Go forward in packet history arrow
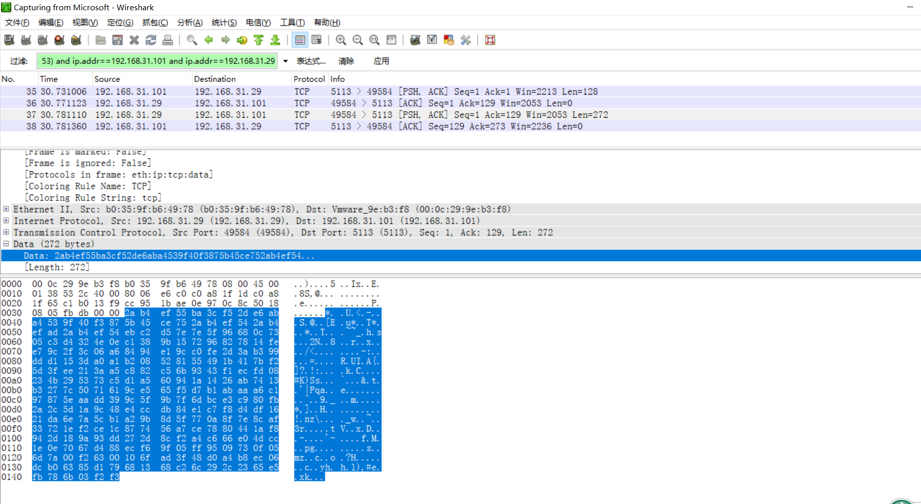The height and width of the screenshot is (504, 921). tap(225, 40)
